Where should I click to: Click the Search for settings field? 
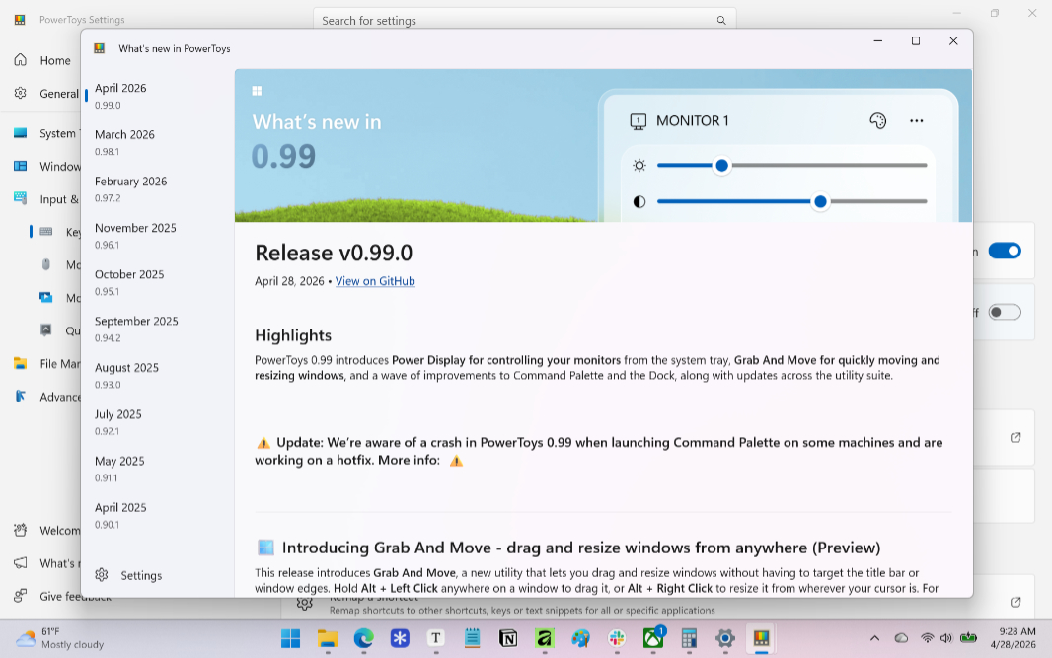(x=523, y=20)
